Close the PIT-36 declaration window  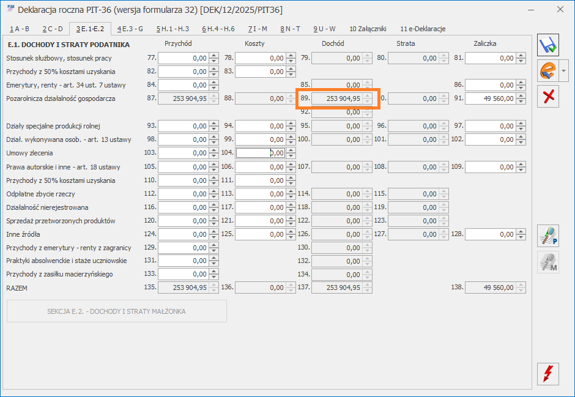[x=560, y=10]
